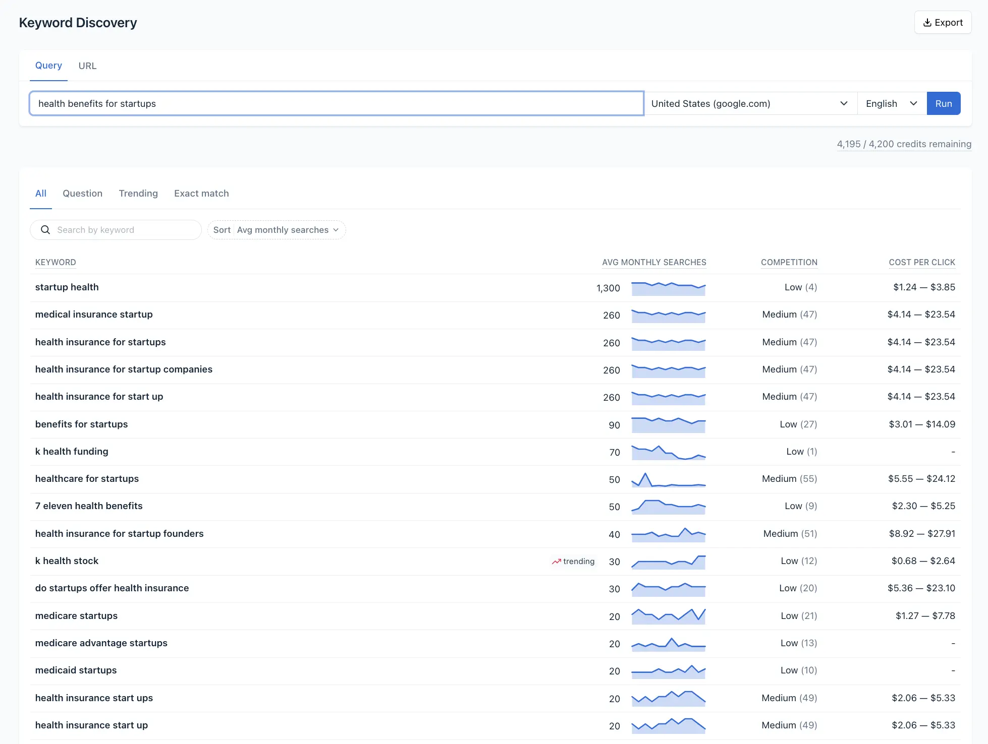Select the Question filter tab
Image resolution: width=988 pixels, height=744 pixels.
82,194
